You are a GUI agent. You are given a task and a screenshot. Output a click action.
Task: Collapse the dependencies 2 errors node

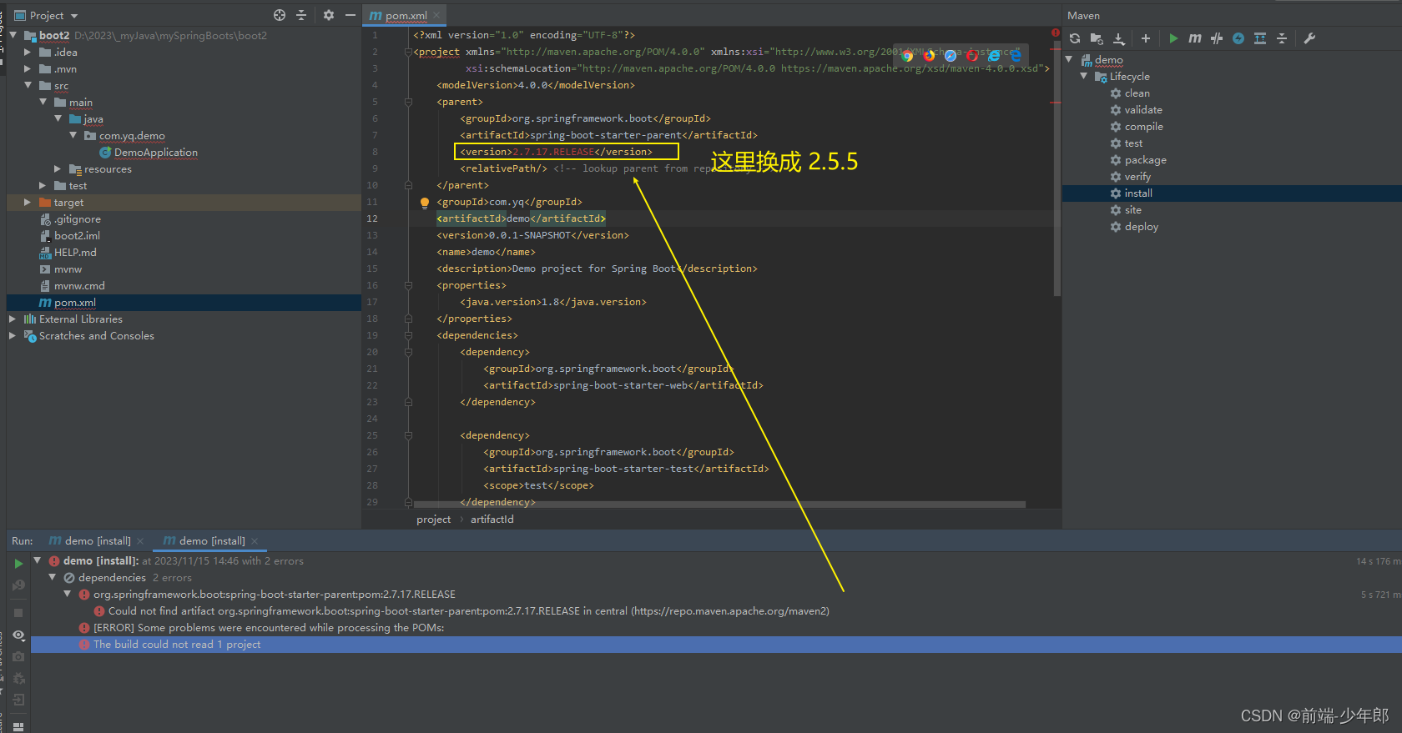coord(53,577)
